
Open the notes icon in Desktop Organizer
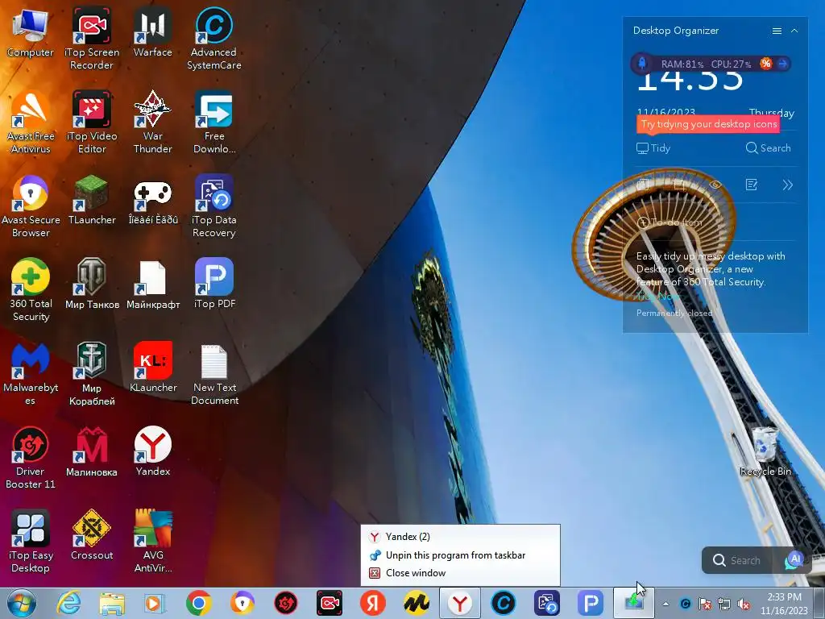(752, 185)
